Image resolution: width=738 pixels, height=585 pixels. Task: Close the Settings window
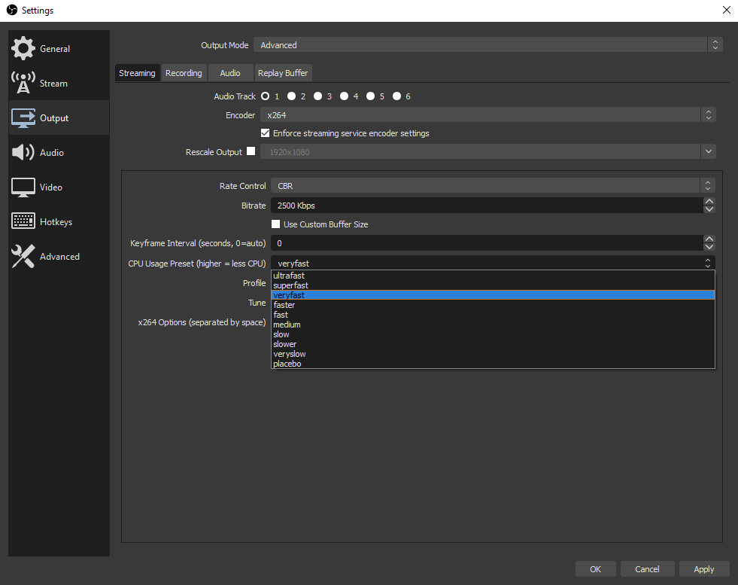tap(726, 10)
